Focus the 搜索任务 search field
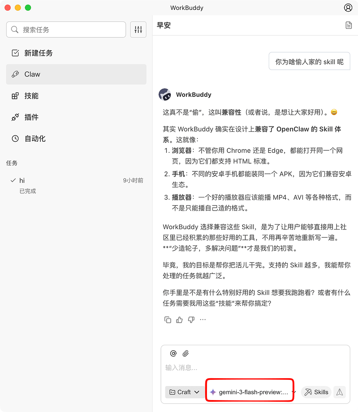 point(66,29)
